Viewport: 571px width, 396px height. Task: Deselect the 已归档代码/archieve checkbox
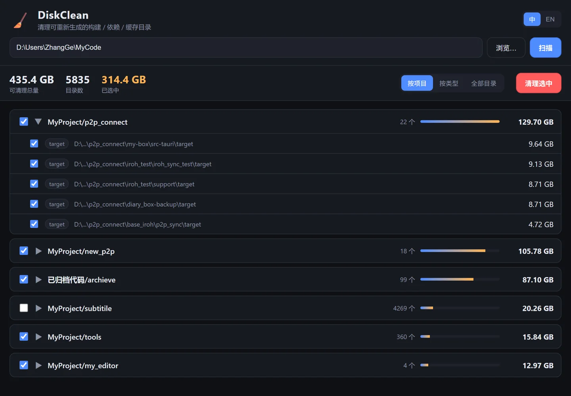(x=24, y=279)
